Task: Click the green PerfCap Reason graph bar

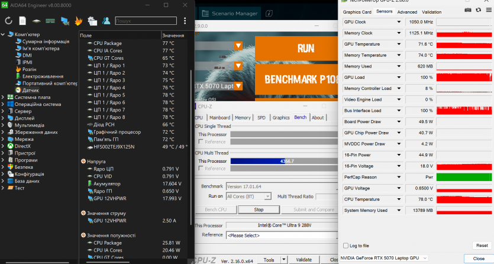Action: tap(464, 177)
